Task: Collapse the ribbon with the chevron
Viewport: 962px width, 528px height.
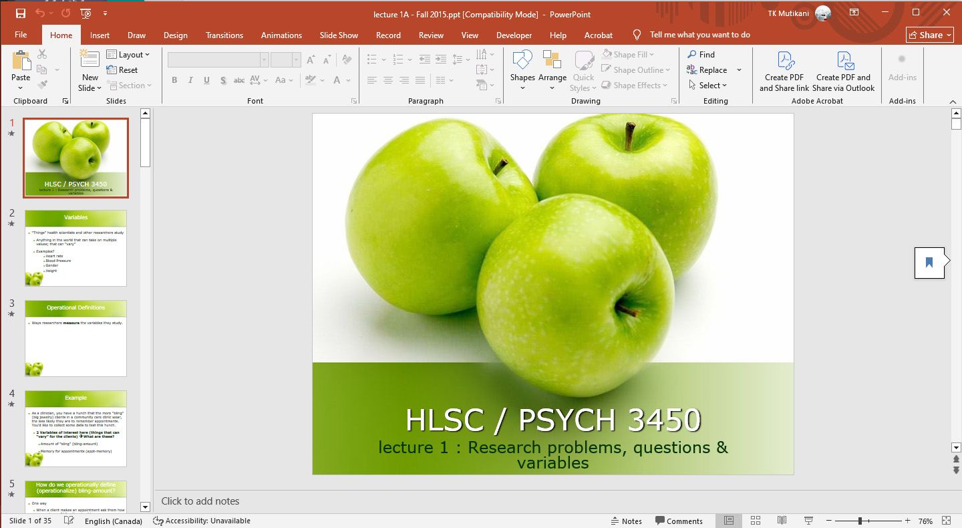Action: click(x=953, y=102)
